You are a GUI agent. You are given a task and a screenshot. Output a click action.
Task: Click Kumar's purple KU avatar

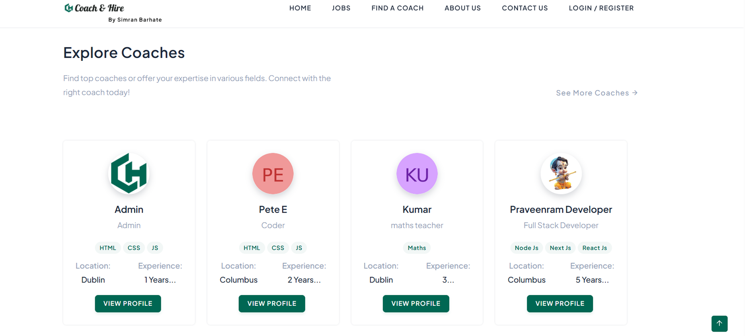(417, 174)
